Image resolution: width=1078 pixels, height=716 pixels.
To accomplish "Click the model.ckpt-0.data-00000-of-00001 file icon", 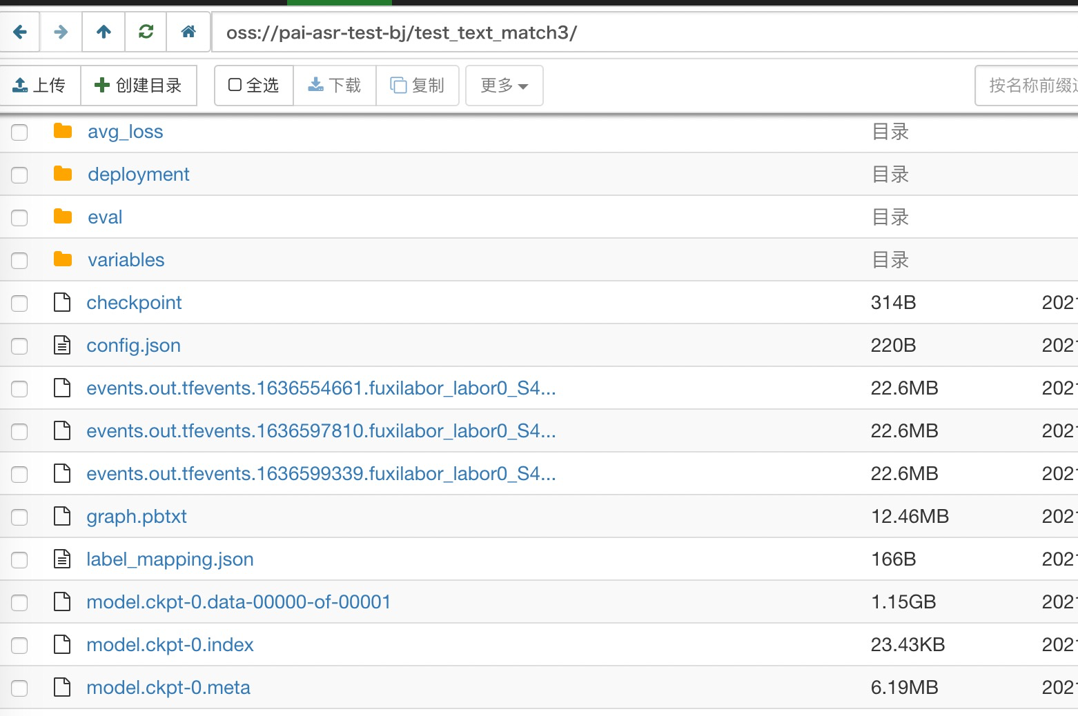I will pos(62,601).
